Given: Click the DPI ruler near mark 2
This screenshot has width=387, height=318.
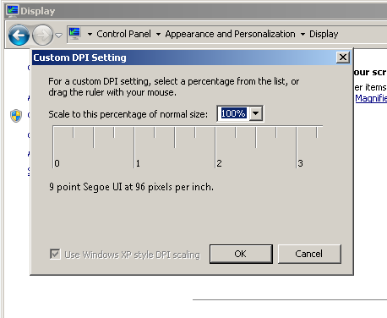Looking at the screenshot, I should (x=215, y=146).
